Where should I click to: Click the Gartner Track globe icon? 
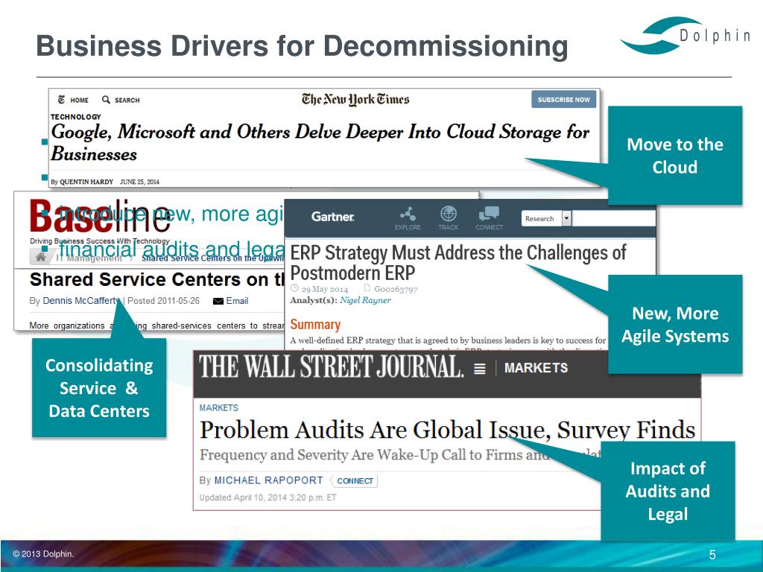pos(448,214)
